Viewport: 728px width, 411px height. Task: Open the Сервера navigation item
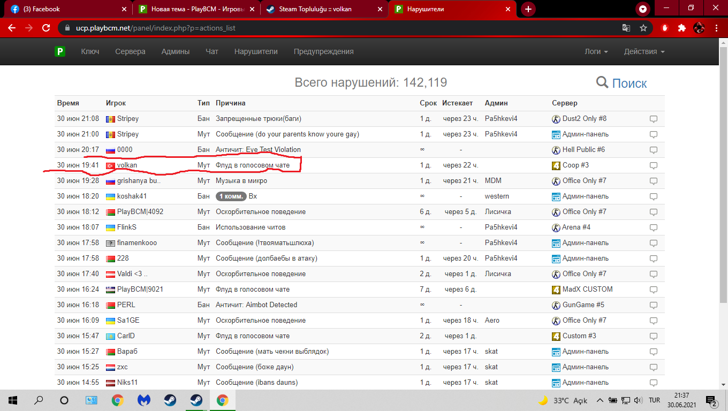point(130,52)
